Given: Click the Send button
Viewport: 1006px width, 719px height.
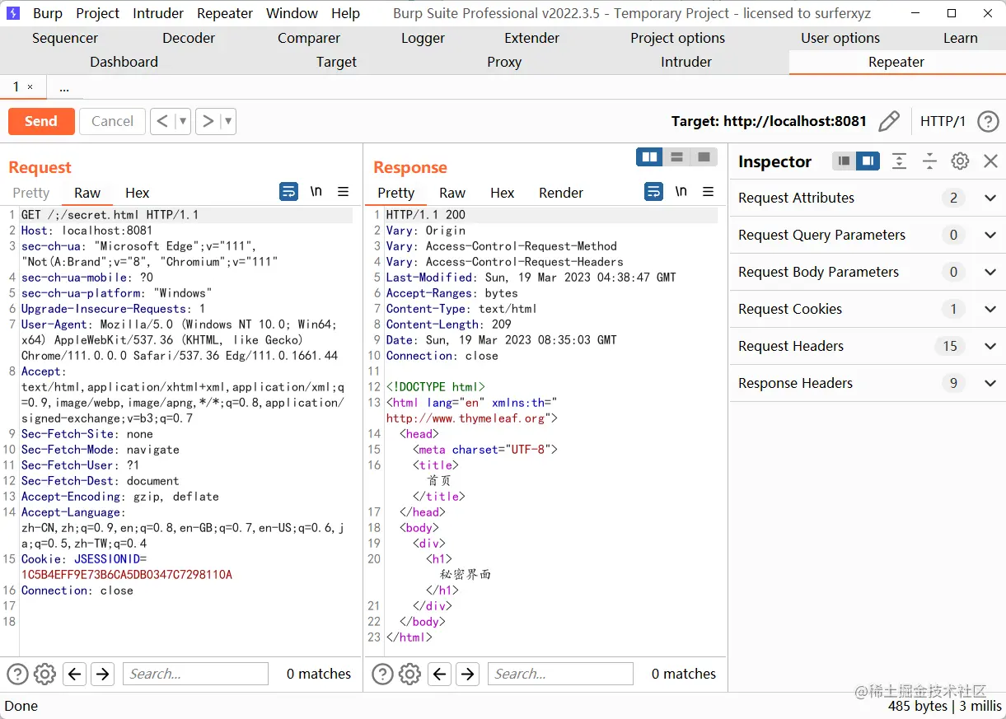Looking at the screenshot, I should click(41, 121).
